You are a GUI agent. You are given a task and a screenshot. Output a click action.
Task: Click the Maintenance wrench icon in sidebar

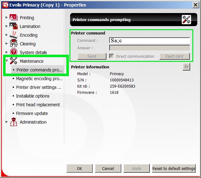pyautogui.click(x=13, y=61)
